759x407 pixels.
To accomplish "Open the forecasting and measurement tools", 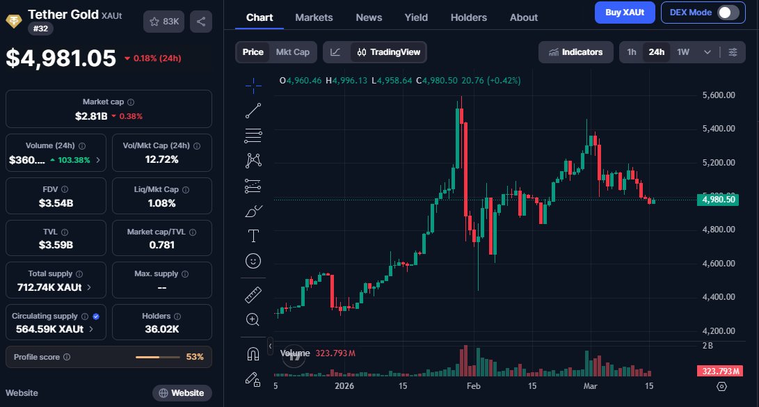I will pyautogui.click(x=253, y=186).
